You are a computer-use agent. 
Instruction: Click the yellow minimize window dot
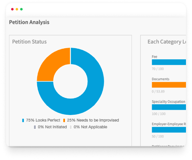click(x=17, y=9)
